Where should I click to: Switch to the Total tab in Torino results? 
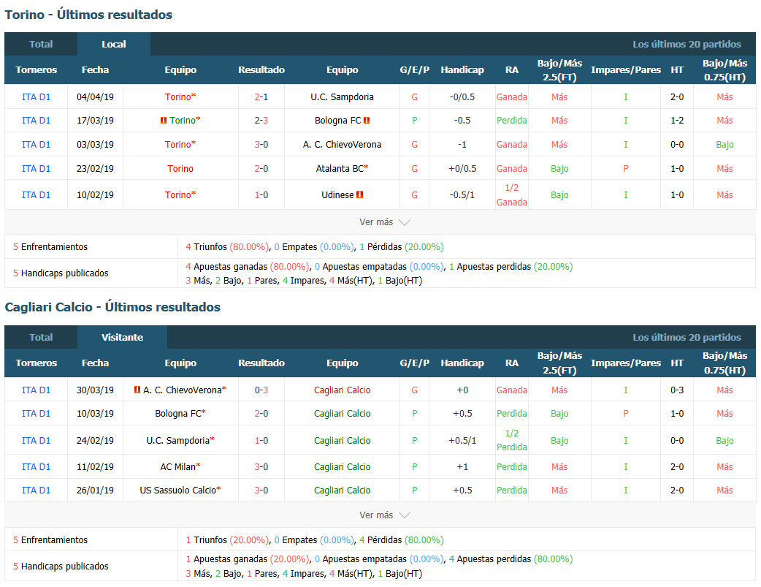tap(41, 44)
